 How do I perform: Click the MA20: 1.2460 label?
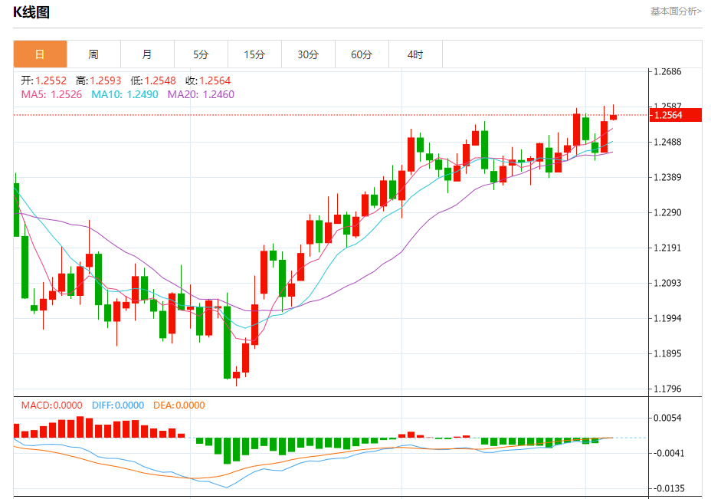pos(201,94)
